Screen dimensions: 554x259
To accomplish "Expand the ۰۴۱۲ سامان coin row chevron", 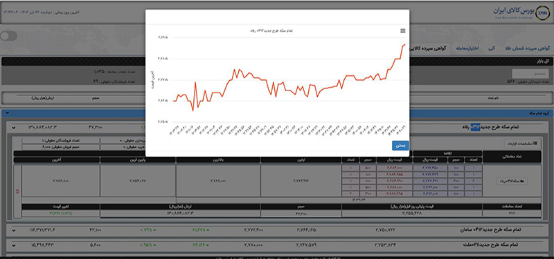I will pyautogui.click(x=14, y=231).
